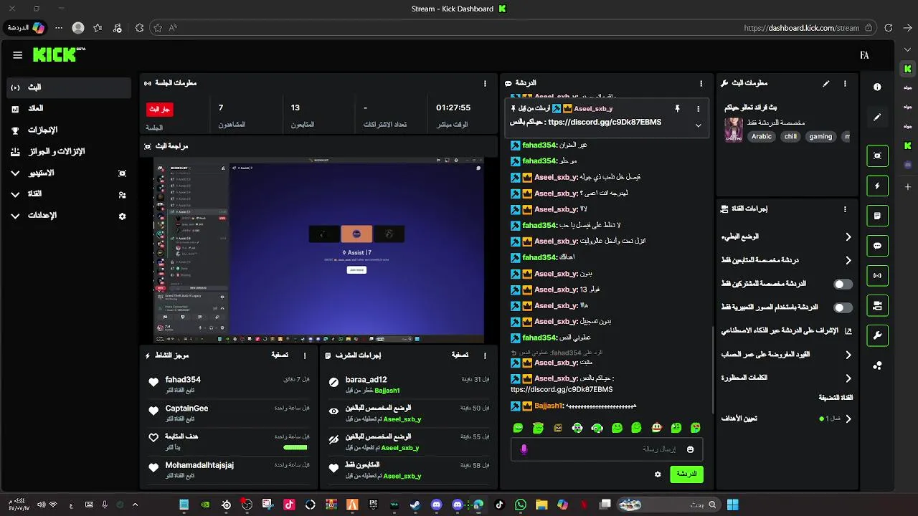Image resolution: width=918 pixels, height=516 pixels.
Task: Toggle the chat bubble widget icon in the right sidebar
Action: point(877,246)
